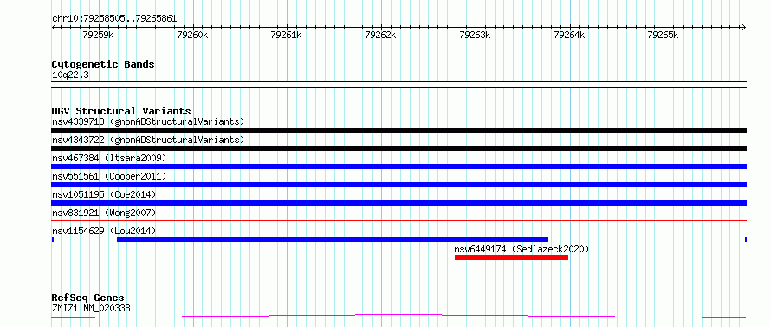
Task: Open nsv4343722 gnomAD variant label
Action: tap(148, 140)
